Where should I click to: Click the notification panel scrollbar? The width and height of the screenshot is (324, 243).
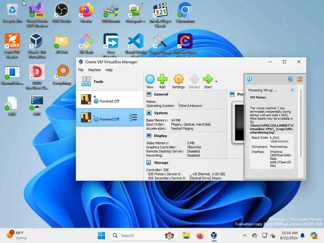[301, 124]
